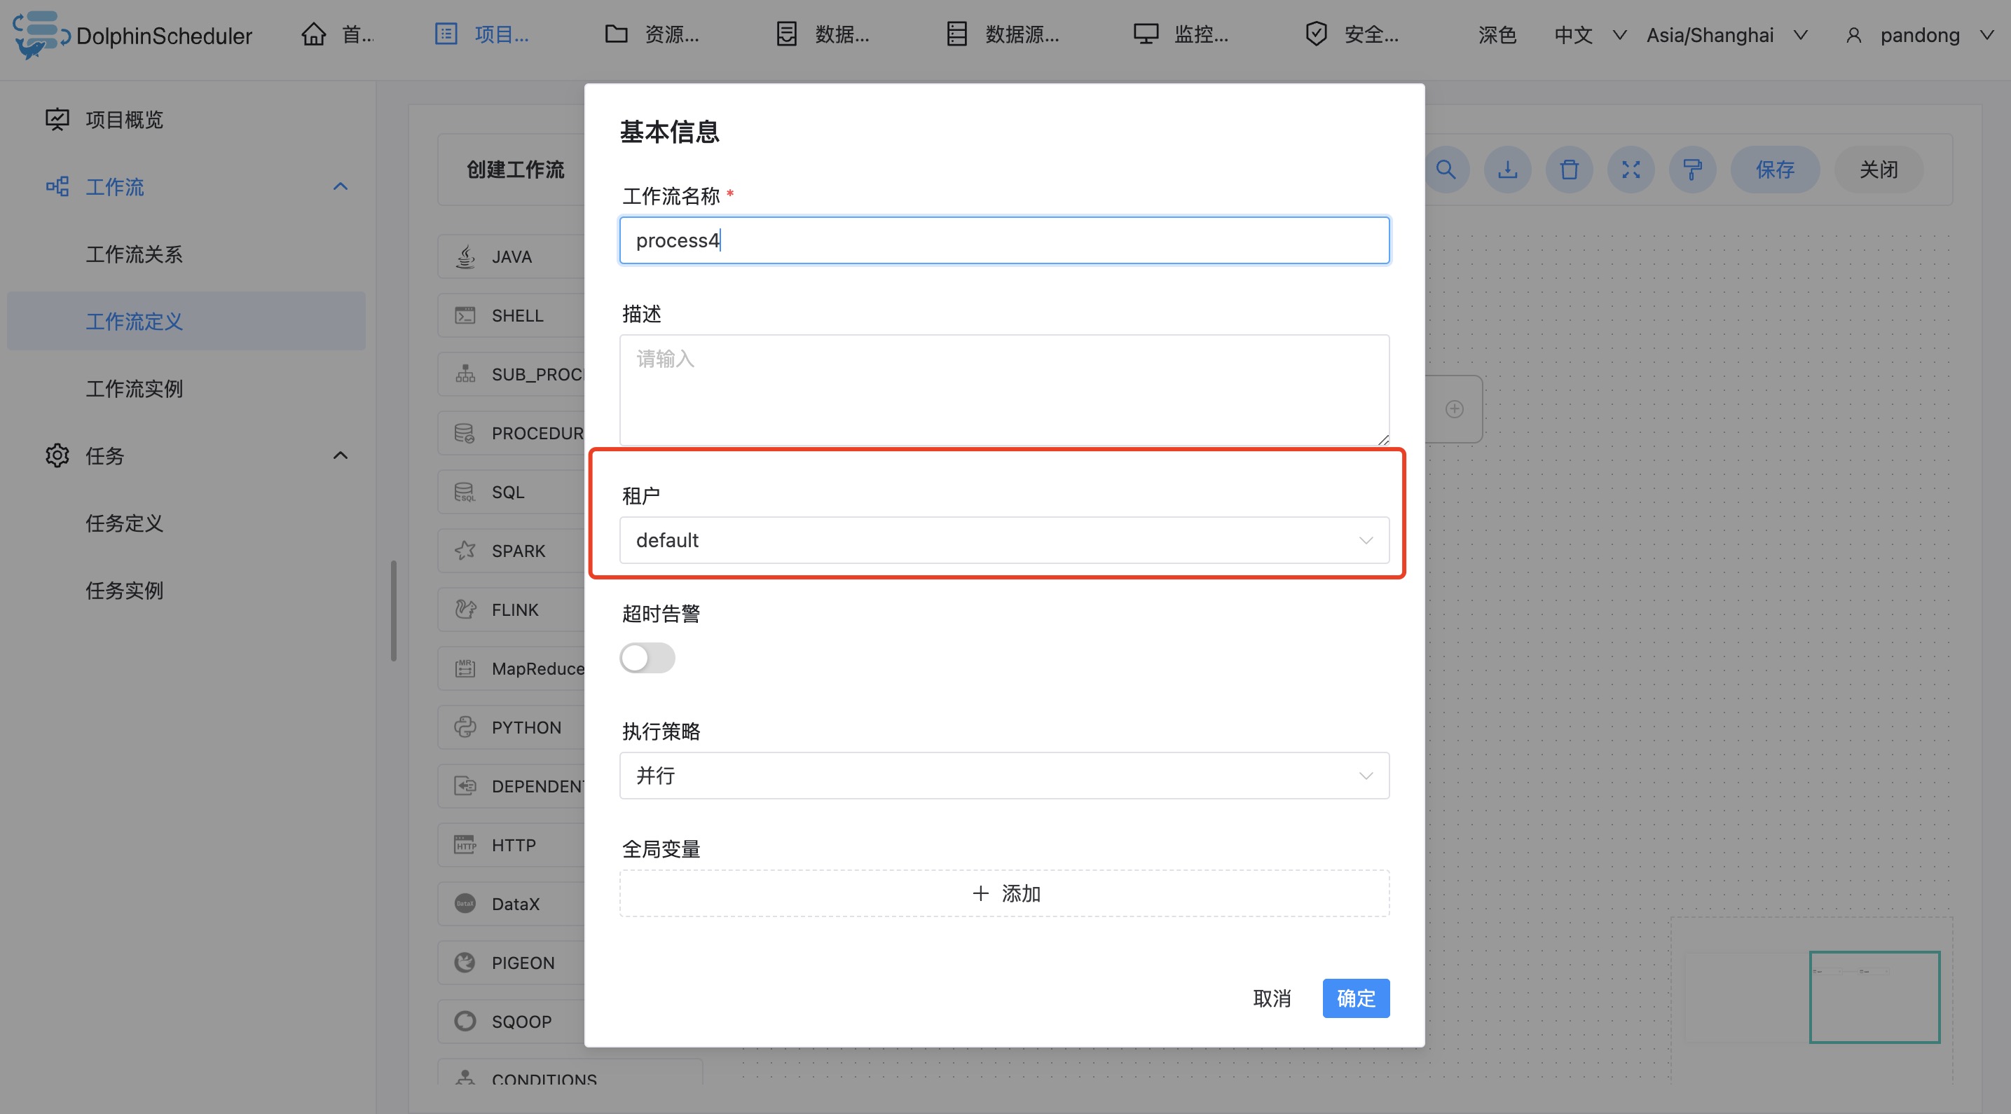2011x1114 pixels.
Task: Click the download icon in workflow toolbar
Action: (x=1507, y=170)
